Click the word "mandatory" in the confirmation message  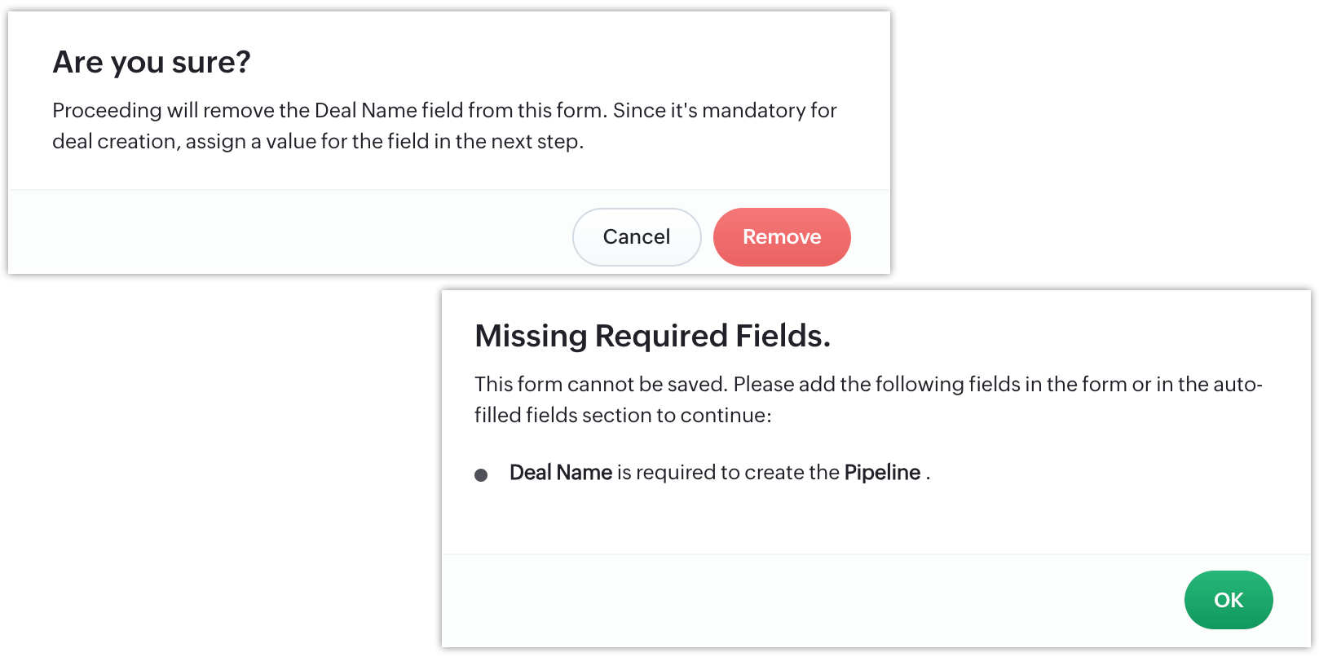[753, 110]
